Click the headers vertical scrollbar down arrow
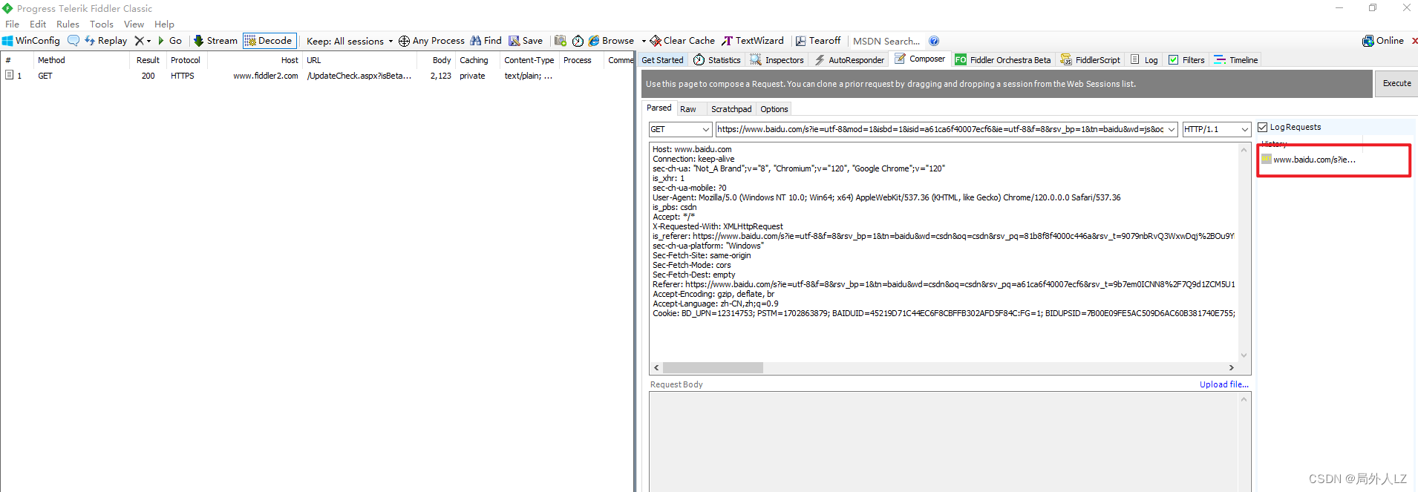Image resolution: width=1418 pixels, height=492 pixels. point(1244,355)
